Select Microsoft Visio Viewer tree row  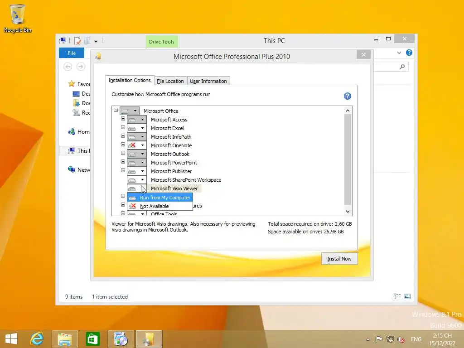click(x=174, y=188)
